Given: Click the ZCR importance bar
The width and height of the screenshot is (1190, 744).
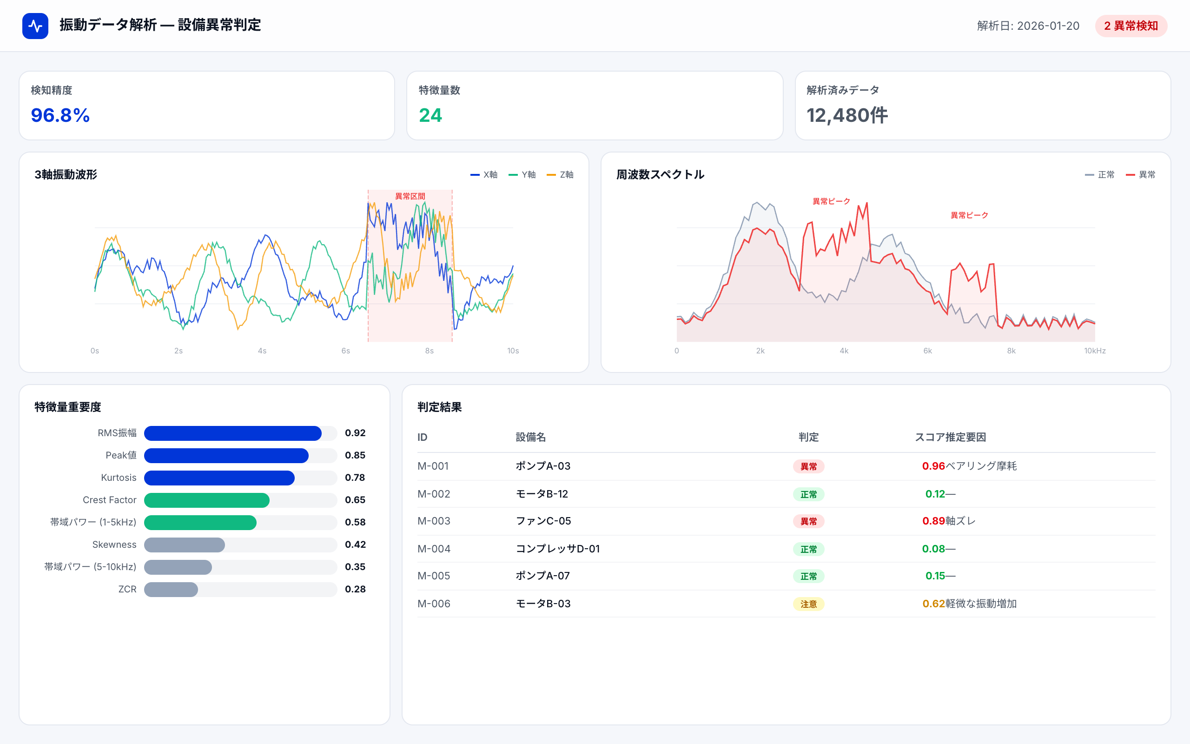Looking at the screenshot, I should (171, 589).
